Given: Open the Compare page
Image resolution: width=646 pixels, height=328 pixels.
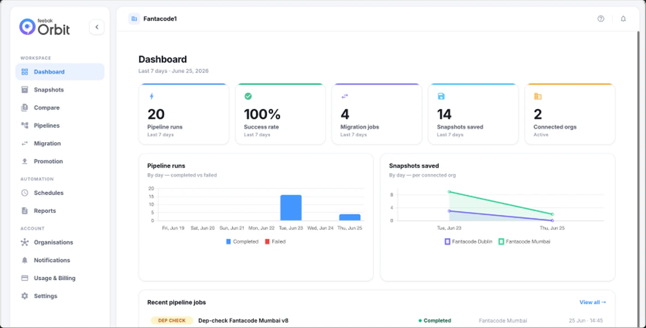Looking at the screenshot, I should pos(60,108).
